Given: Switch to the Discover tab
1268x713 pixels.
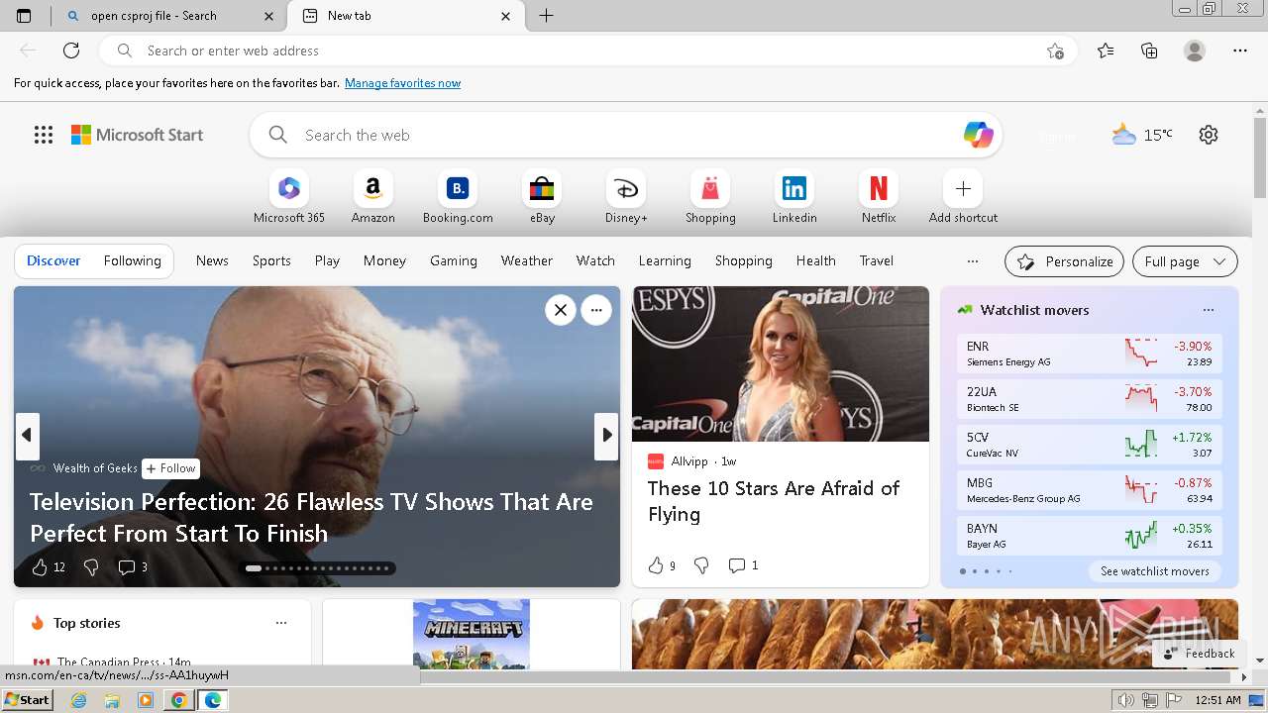Looking at the screenshot, I should [x=53, y=260].
